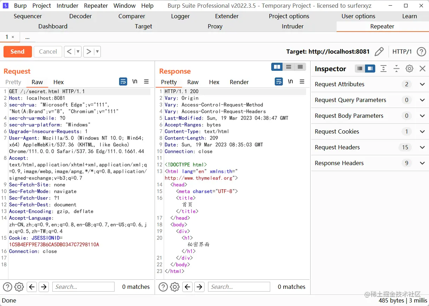Go to next match in Request search
This screenshot has width=429, height=306.
44,287
